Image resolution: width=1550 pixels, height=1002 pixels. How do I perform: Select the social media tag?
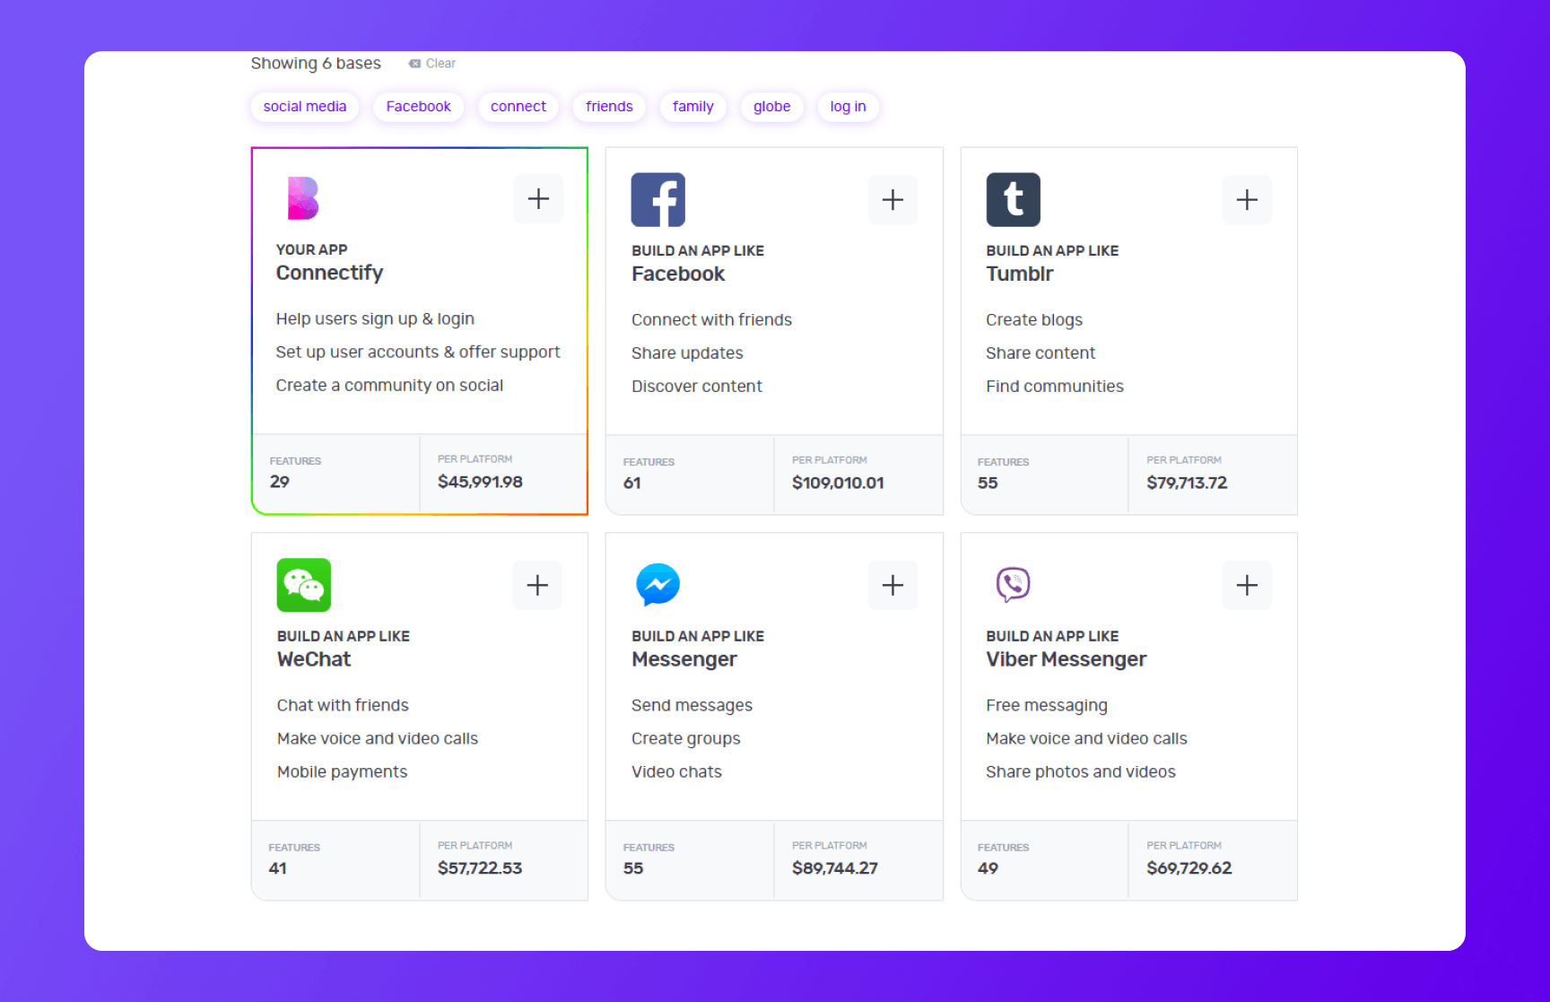tap(305, 107)
